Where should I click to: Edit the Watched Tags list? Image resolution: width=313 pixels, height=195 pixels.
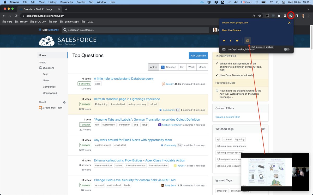(x=263, y=129)
